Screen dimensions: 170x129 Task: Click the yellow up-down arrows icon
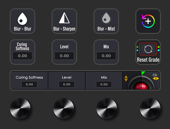[126, 78]
